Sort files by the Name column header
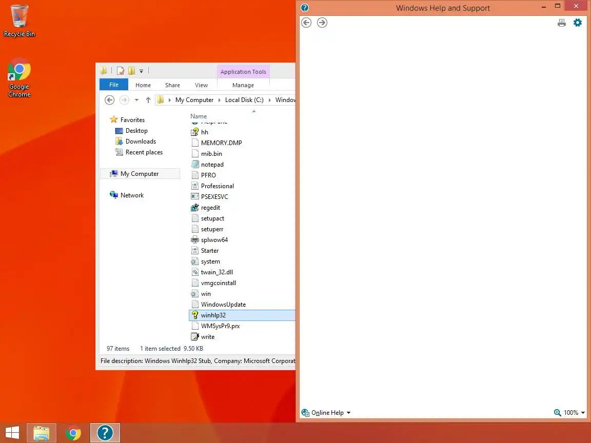Viewport: 591px width, 443px height. 199,116
